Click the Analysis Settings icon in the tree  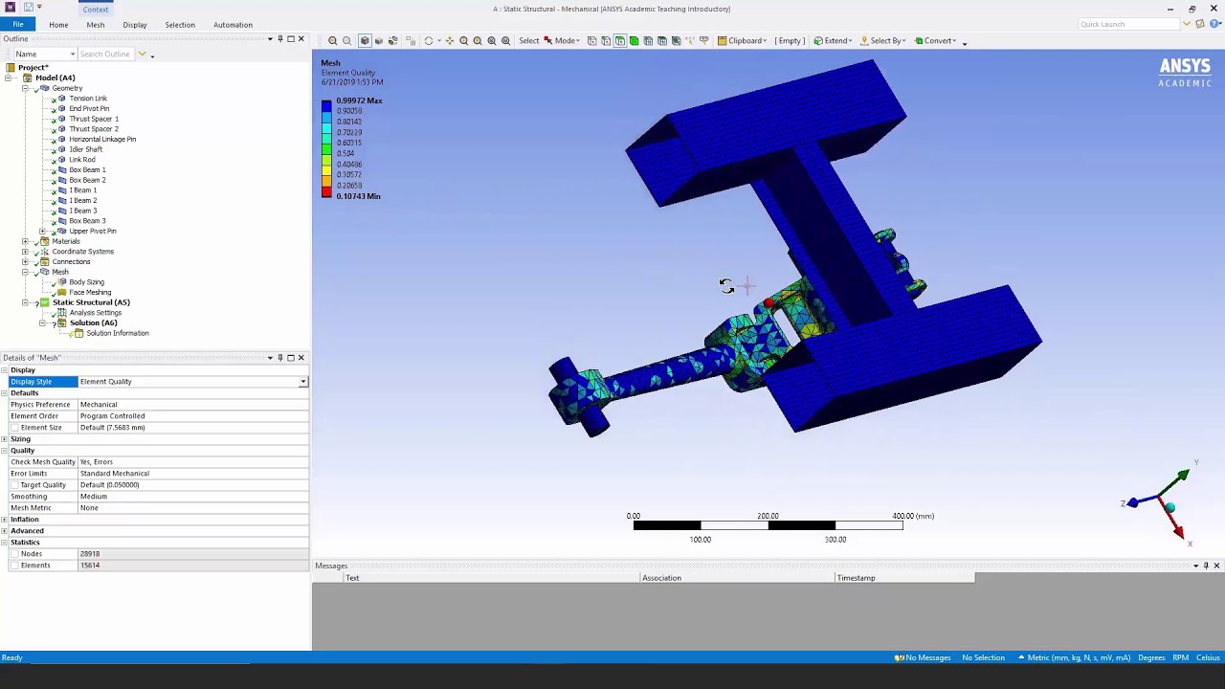pyautogui.click(x=62, y=313)
